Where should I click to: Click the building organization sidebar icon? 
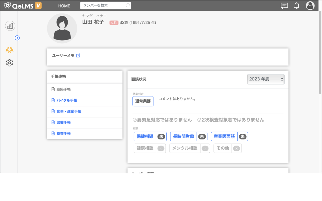[x=10, y=26]
